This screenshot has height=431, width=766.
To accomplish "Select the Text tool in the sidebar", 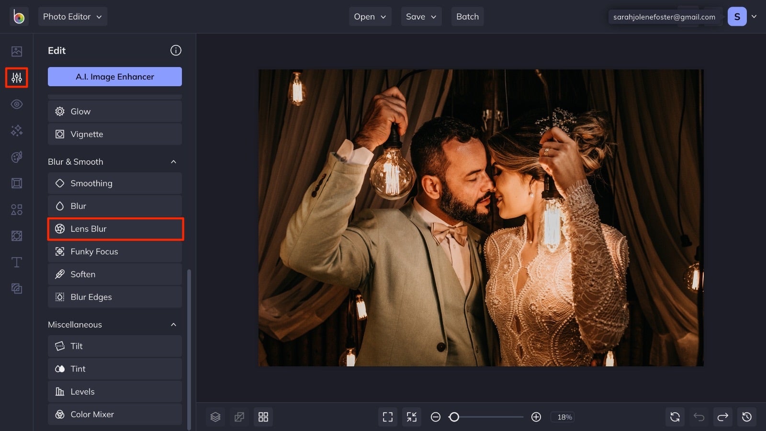I will point(16,262).
